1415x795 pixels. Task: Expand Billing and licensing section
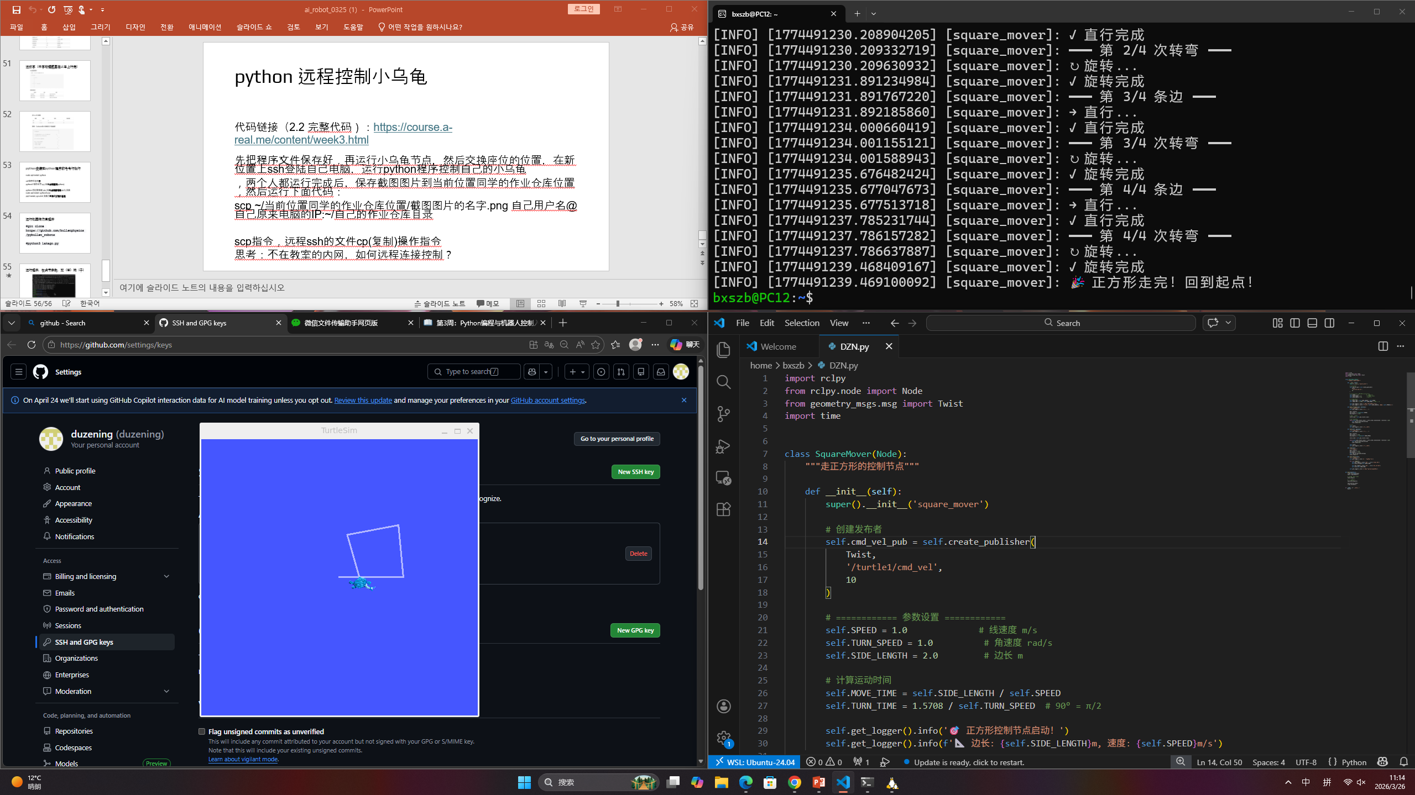coord(166,576)
